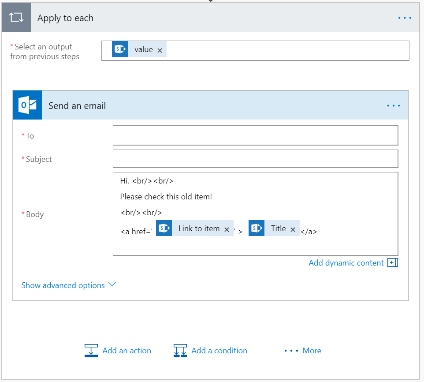Screen dimensions: 424x382
Task: Click the Apply to each loop icon
Action: (x=16, y=17)
